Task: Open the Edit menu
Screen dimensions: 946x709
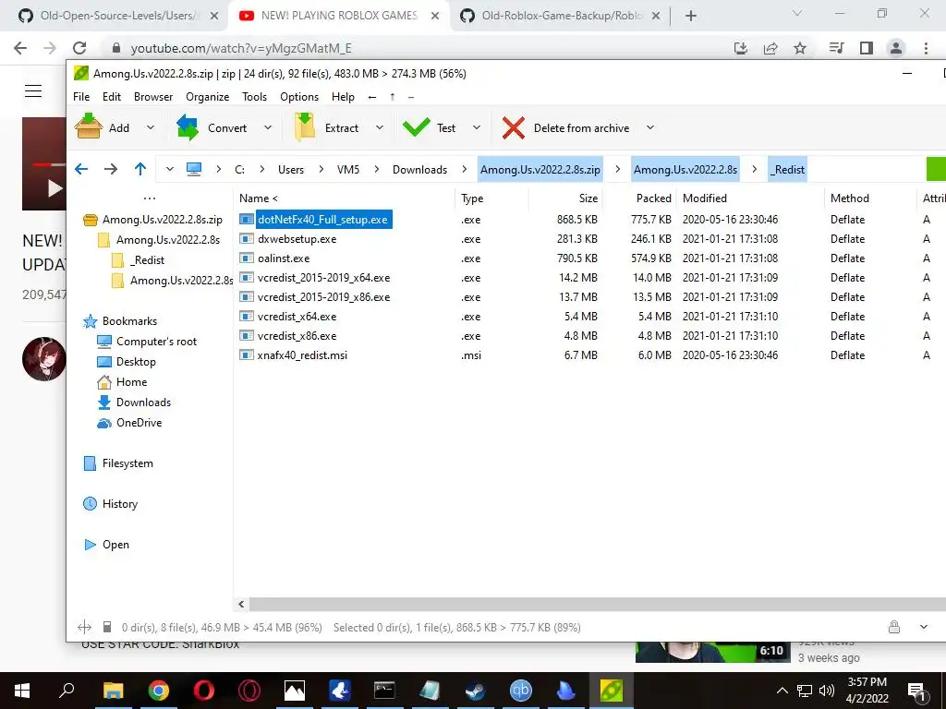Action: point(112,96)
